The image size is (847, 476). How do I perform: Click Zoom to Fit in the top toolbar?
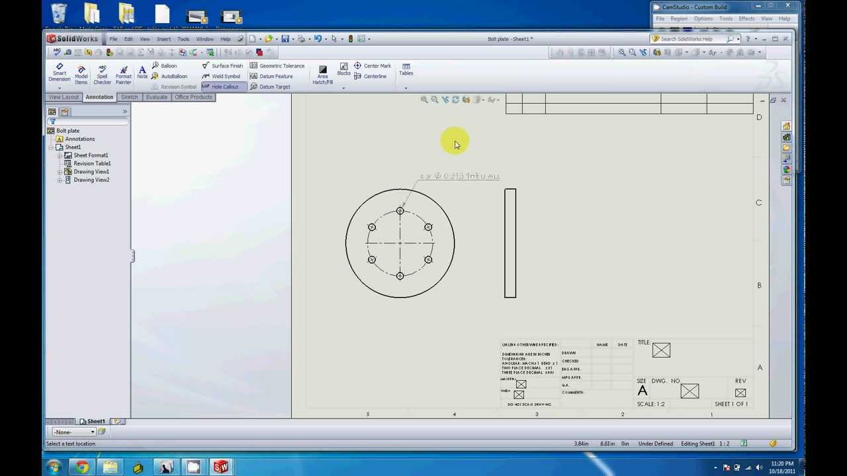(x=621, y=52)
